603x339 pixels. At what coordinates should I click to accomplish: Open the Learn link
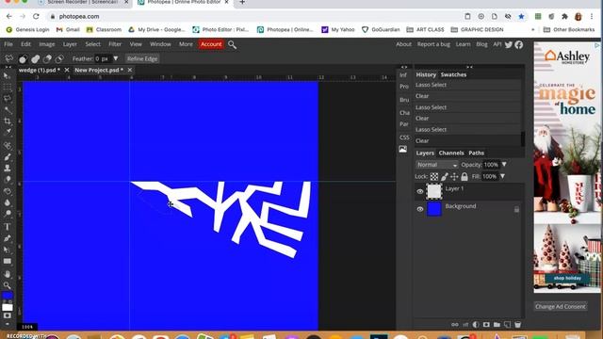pyautogui.click(x=463, y=44)
